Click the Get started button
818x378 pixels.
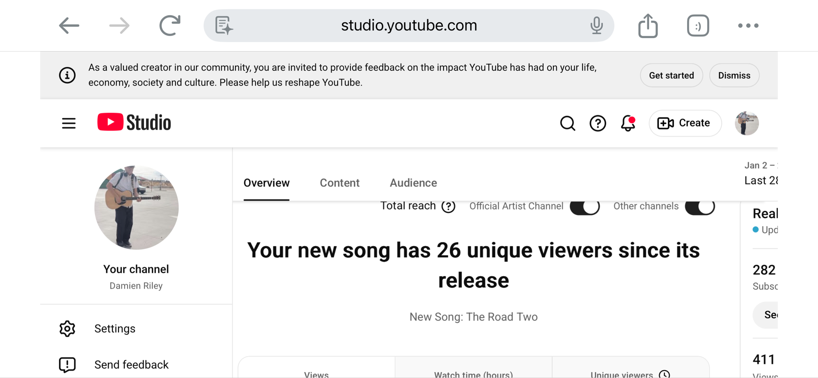pos(671,75)
